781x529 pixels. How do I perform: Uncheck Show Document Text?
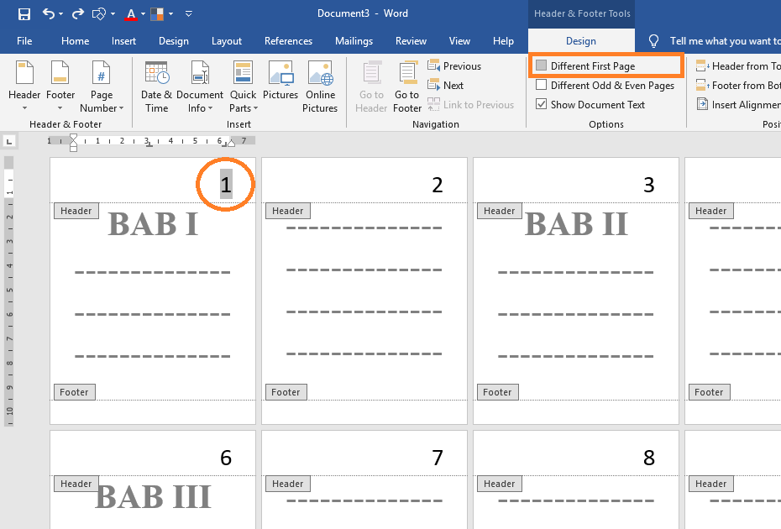point(542,105)
